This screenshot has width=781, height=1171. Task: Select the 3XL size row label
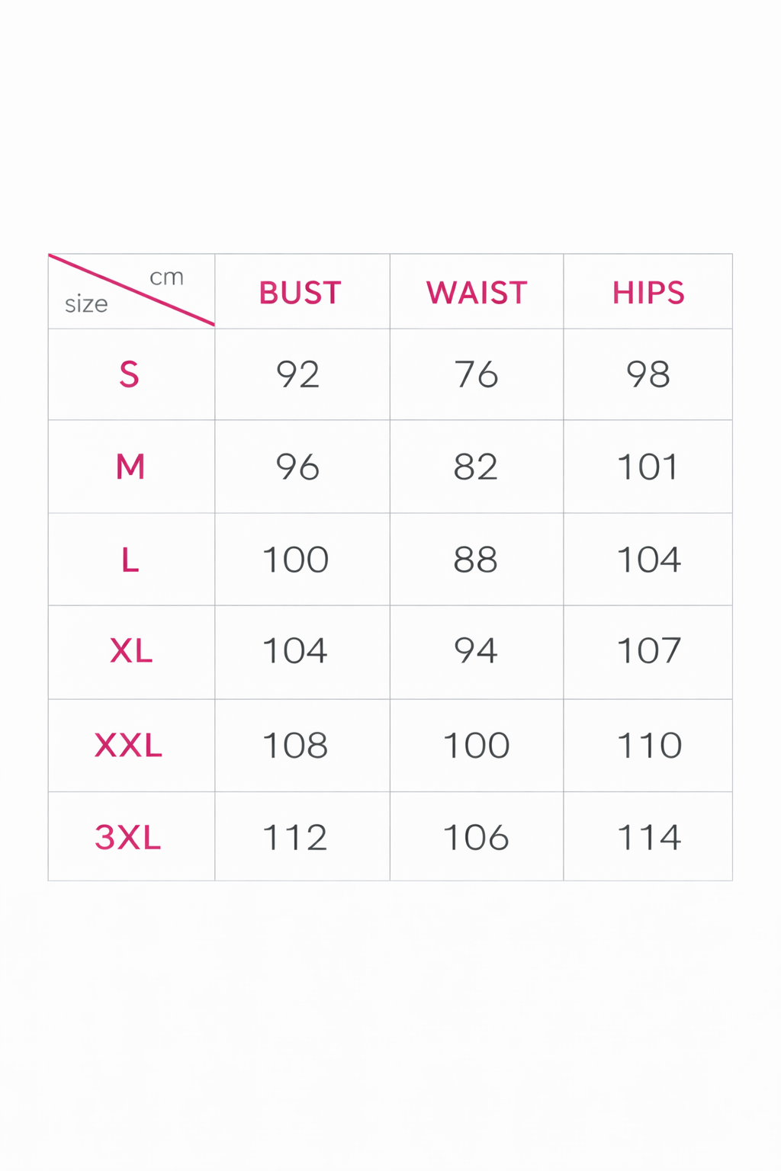[128, 837]
